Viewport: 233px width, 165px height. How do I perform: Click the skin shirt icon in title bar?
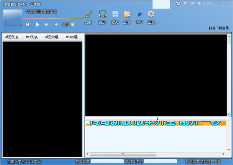pos(179,3)
